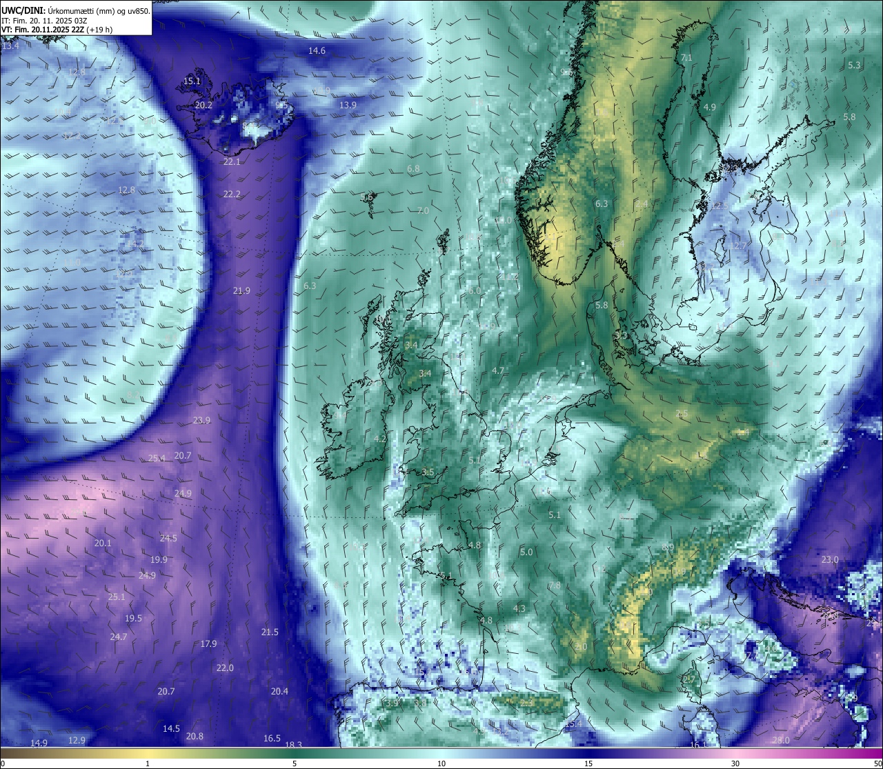Select the '50' tick label on the colour scale

click(x=877, y=763)
